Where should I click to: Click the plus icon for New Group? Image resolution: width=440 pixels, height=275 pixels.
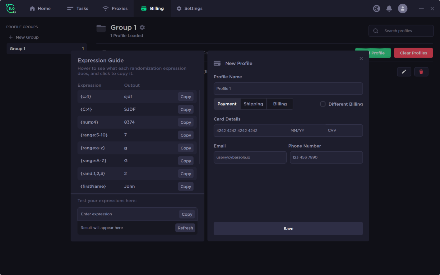(11, 37)
